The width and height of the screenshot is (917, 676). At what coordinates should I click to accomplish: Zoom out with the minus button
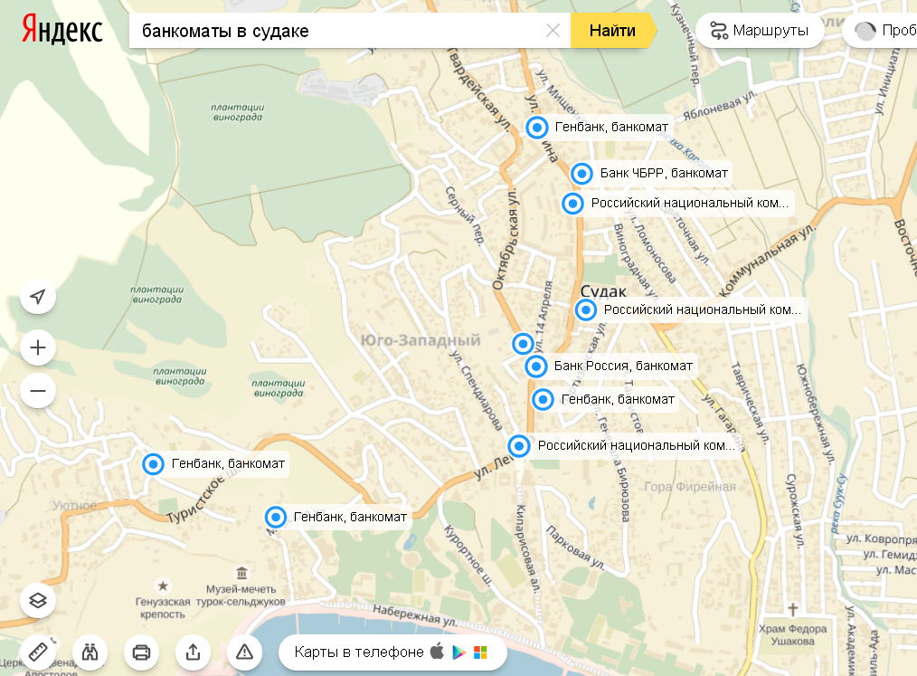(38, 390)
